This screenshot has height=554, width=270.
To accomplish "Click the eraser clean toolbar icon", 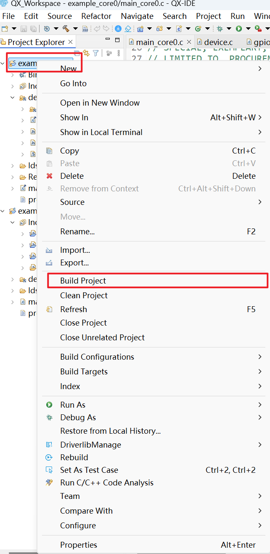I will 128,29.
